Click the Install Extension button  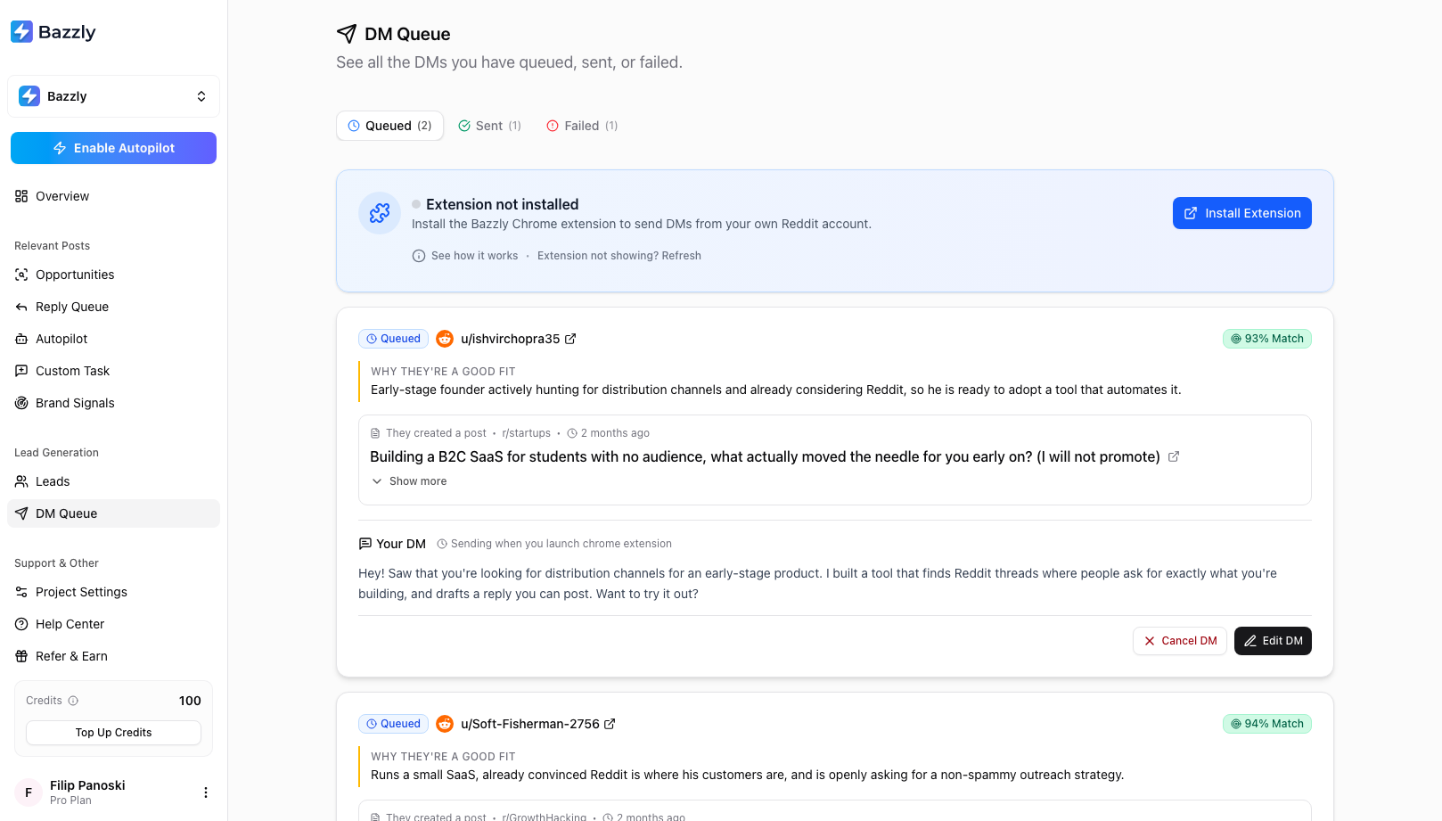point(1241,213)
